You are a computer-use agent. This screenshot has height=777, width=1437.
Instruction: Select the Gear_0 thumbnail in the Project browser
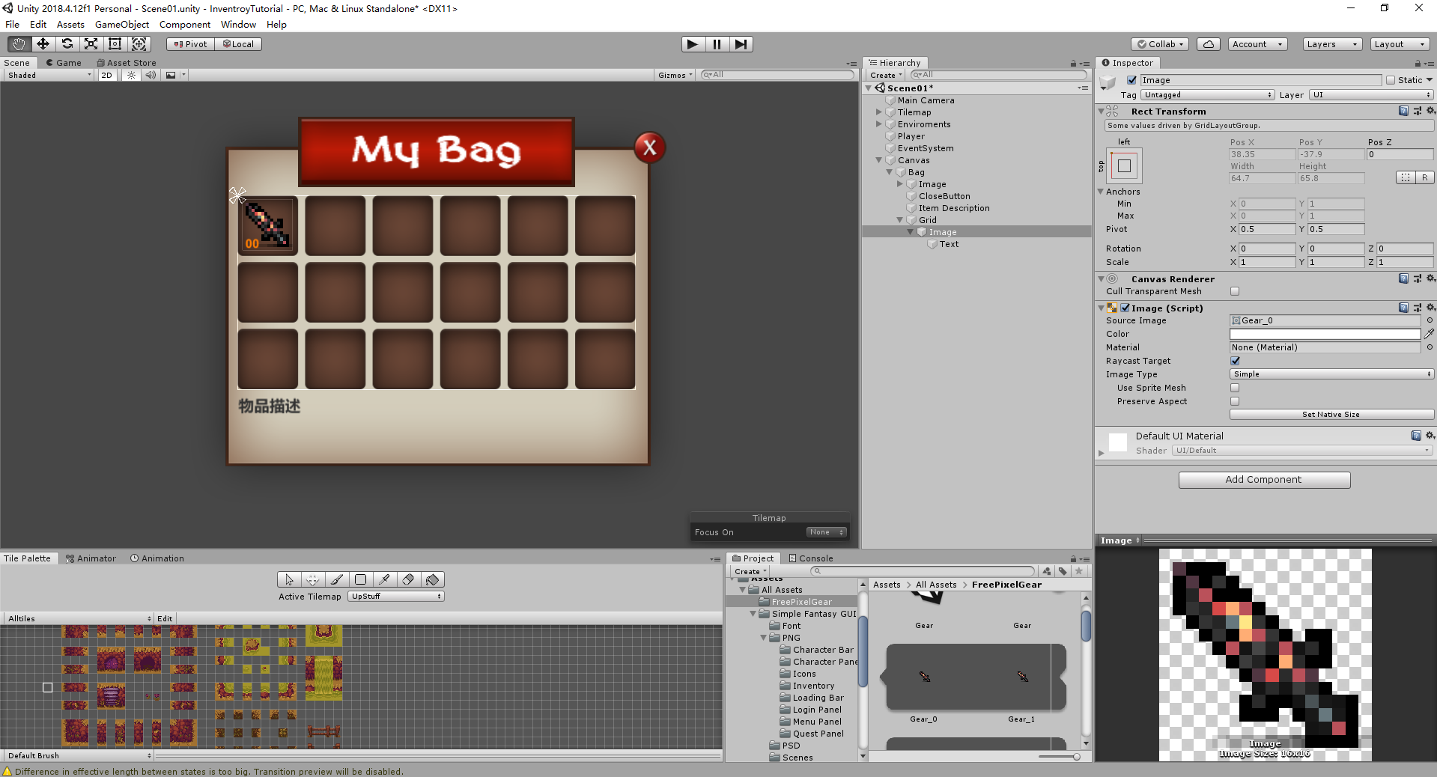coord(923,677)
